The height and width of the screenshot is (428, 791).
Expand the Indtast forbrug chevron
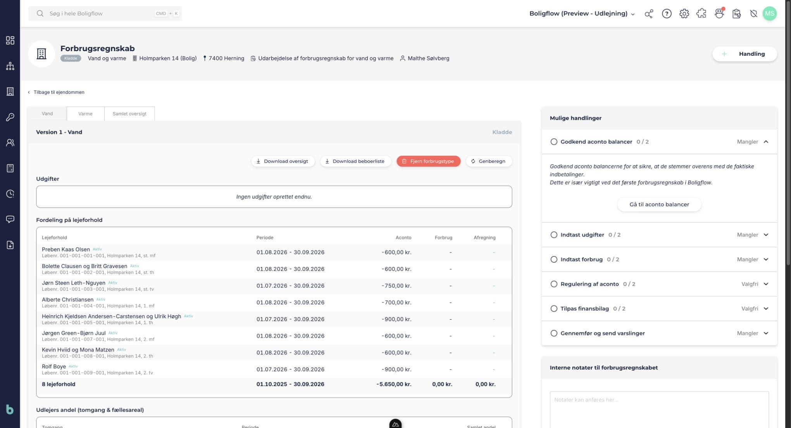pos(766,260)
